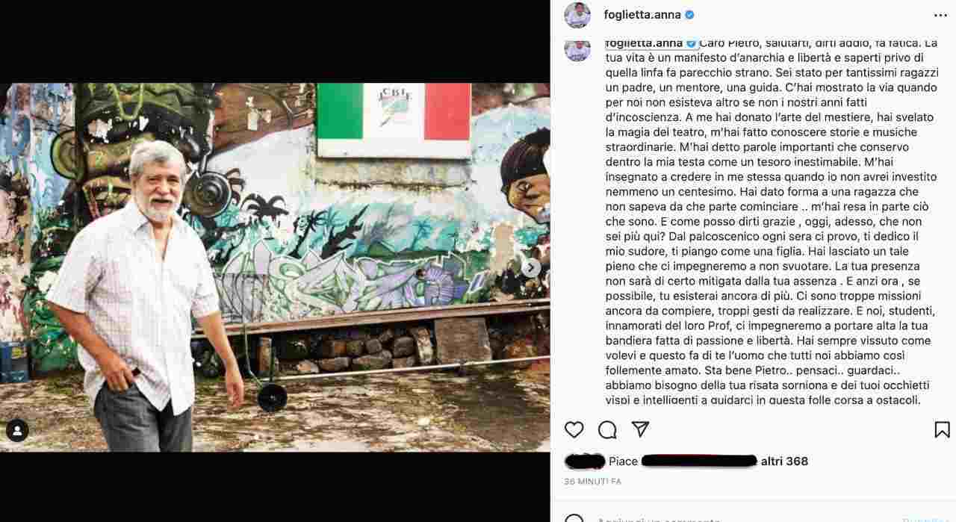Save the post with the bookmark icon
The width and height of the screenshot is (956, 522).
942,429
